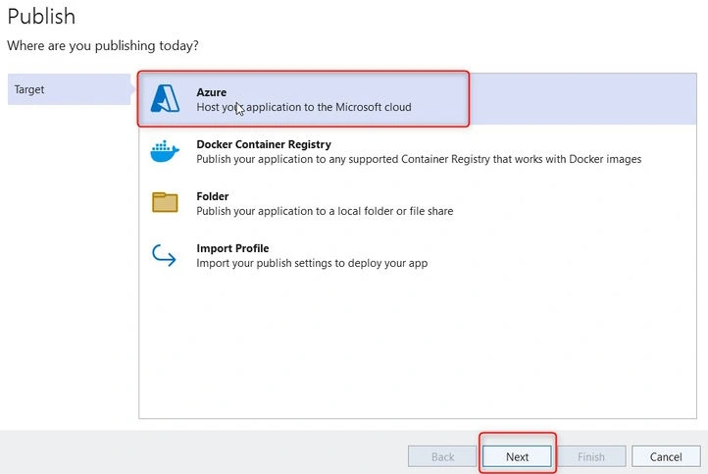Click the Azure logo icon
The height and width of the screenshot is (474, 708).
click(165, 98)
